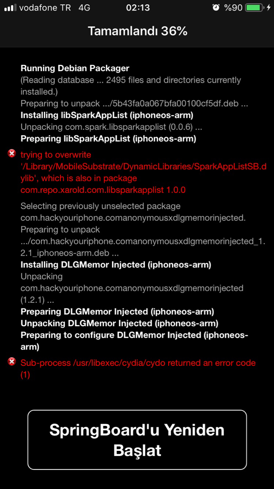
Task: Tap the 4G network indicator
Action: pos(84,8)
